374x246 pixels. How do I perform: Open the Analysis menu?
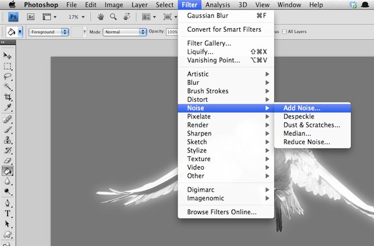(218, 5)
